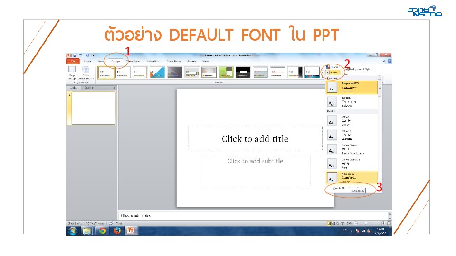This screenshot has height=256, width=456.
Task: Click the Save icon in quick access toolbar
Action: coord(75,55)
